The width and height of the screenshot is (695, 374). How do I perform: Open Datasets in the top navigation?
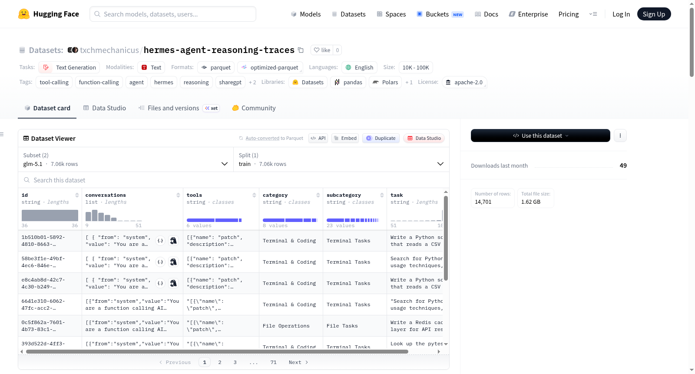pos(349,14)
